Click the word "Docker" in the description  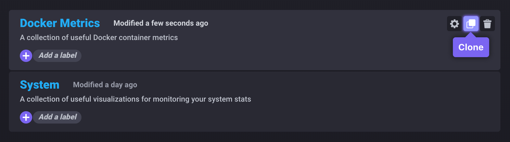(104, 38)
